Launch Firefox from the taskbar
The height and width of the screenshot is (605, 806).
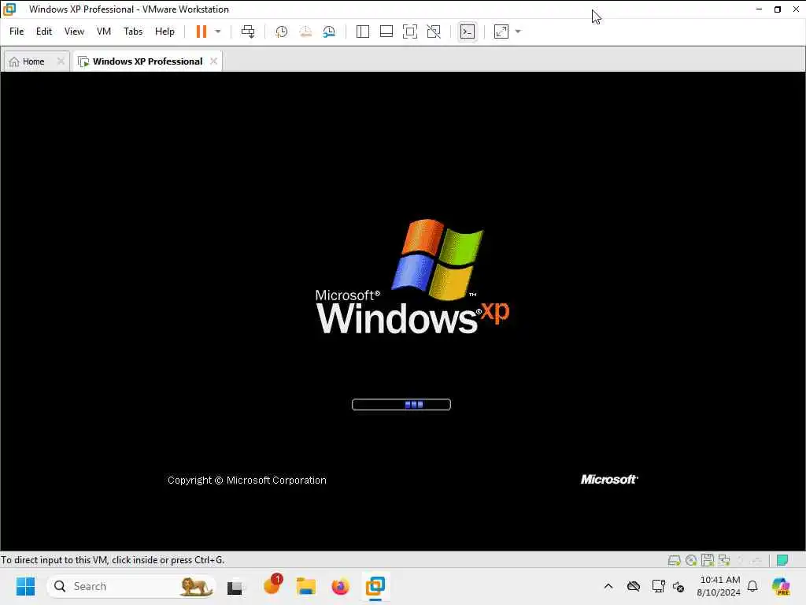(340, 586)
